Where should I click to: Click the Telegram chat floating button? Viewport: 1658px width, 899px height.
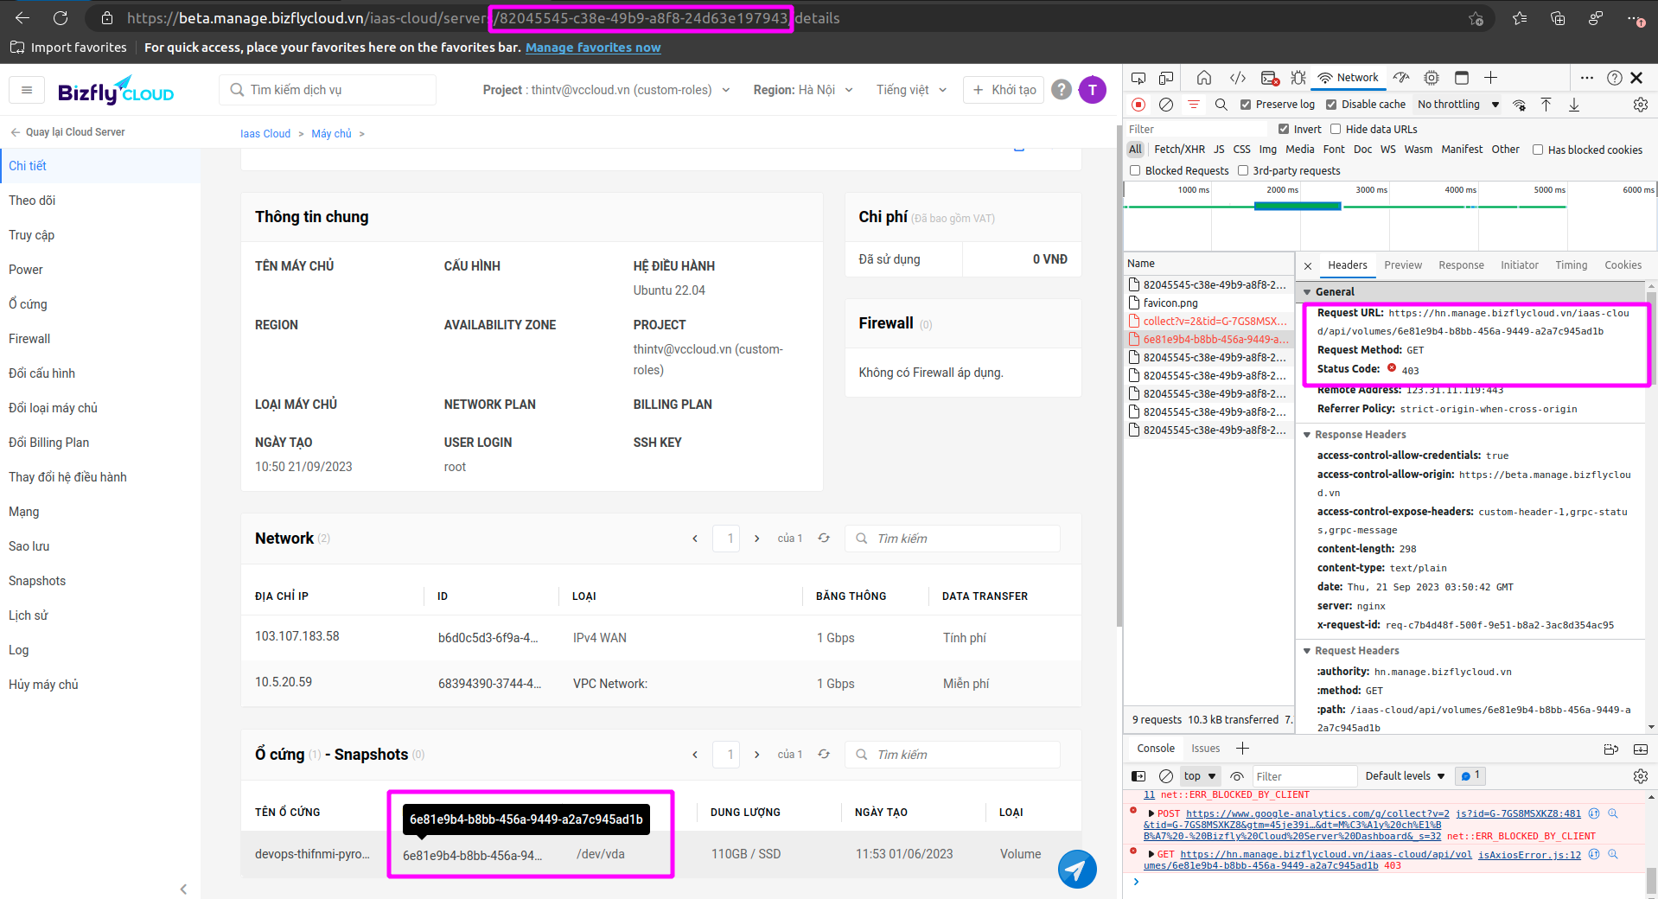(x=1077, y=869)
